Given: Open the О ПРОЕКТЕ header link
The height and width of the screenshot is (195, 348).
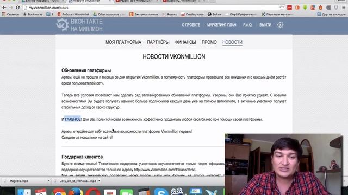Looking at the screenshot, I should (x=191, y=25).
